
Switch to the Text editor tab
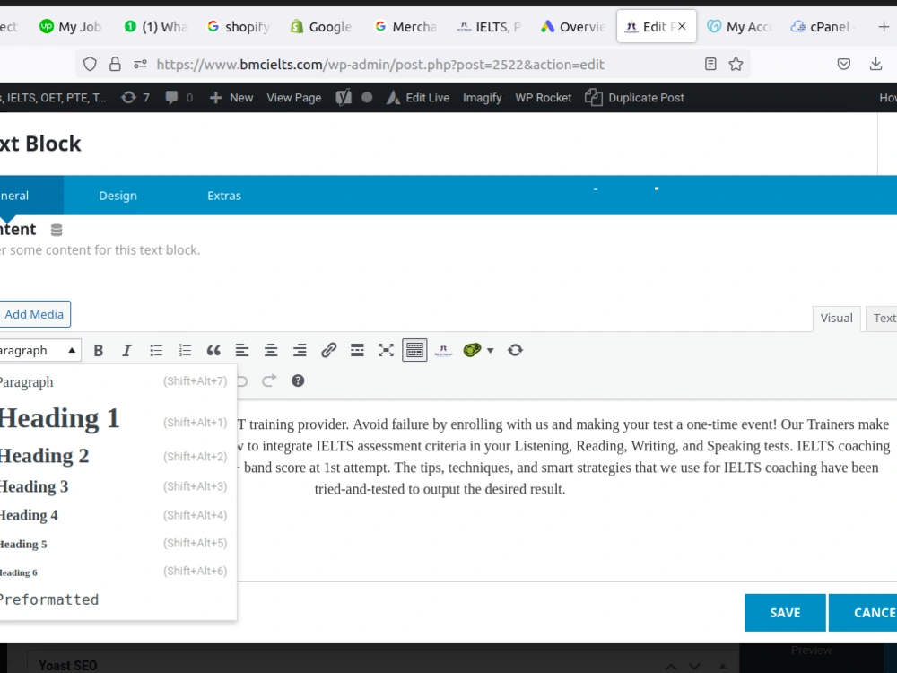pyautogui.click(x=883, y=319)
